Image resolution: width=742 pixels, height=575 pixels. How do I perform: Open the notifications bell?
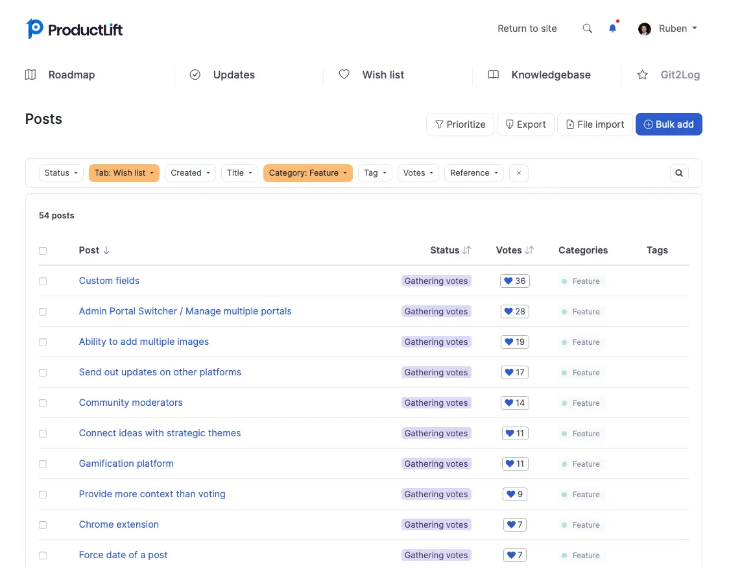pos(612,29)
